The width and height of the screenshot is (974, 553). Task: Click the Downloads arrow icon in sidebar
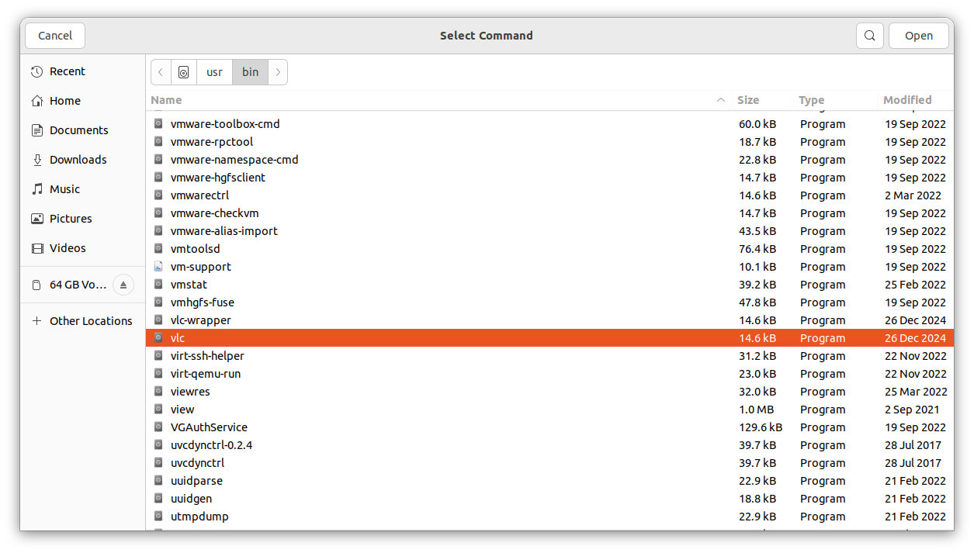pos(36,160)
